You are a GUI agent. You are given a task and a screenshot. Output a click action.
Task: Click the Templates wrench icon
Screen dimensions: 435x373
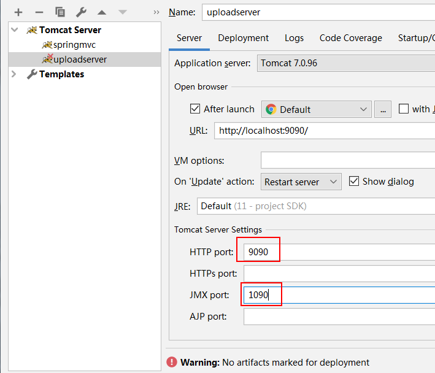[x=32, y=74]
